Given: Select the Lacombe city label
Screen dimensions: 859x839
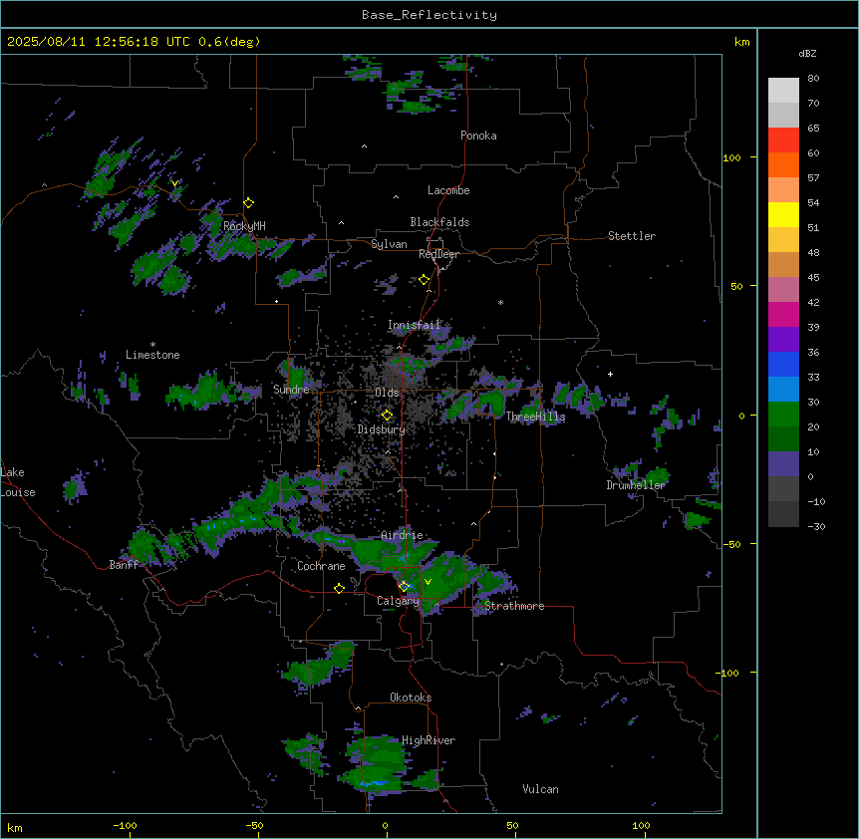Looking at the screenshot, I should [x=448, y=190].
